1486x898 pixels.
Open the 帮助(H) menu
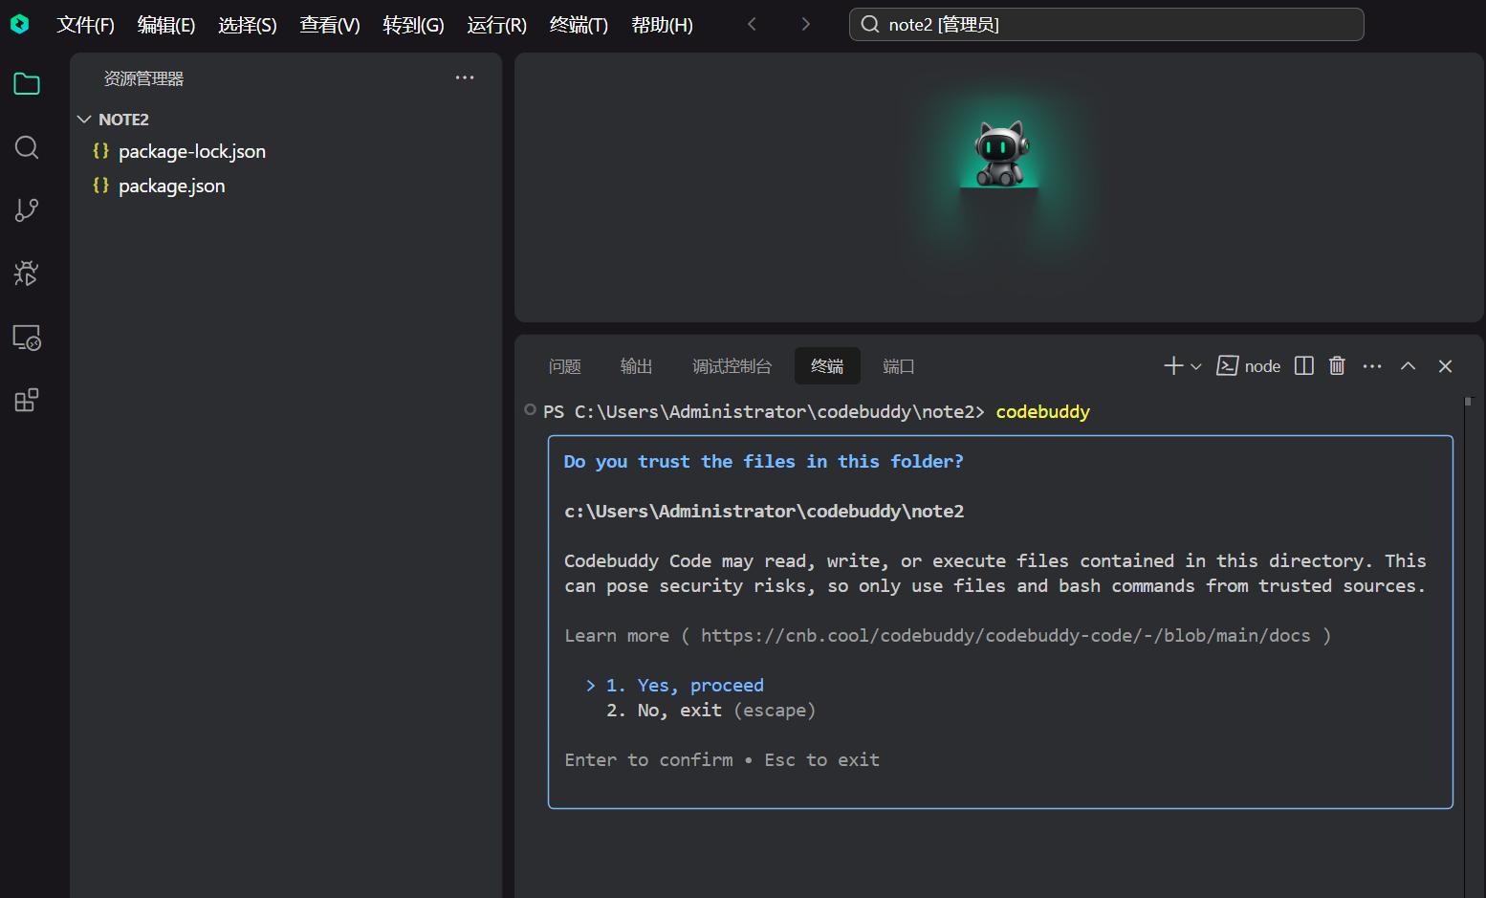click(662, 25)
